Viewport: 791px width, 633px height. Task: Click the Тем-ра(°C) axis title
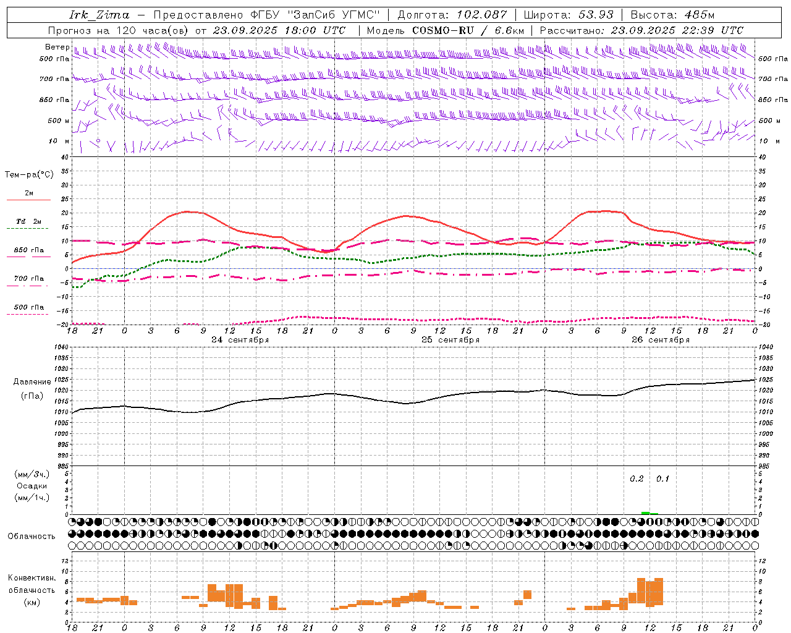(x=29, y=175)
